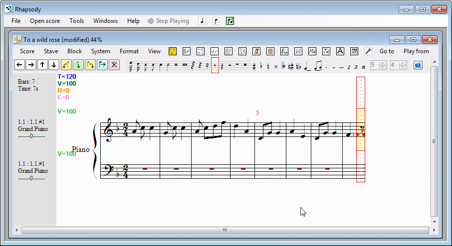This screenshot has height=246, width=452.
Task: Choose the text tool 'A' icon
Action: coord(340,51)
